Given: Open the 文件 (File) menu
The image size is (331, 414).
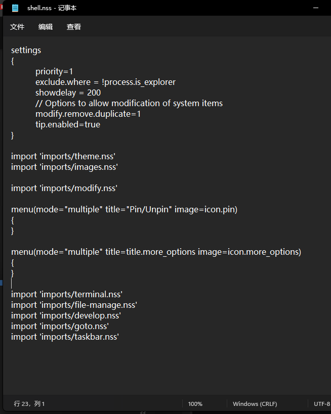Looking at the screenshot, I should [x=17, y=27].
